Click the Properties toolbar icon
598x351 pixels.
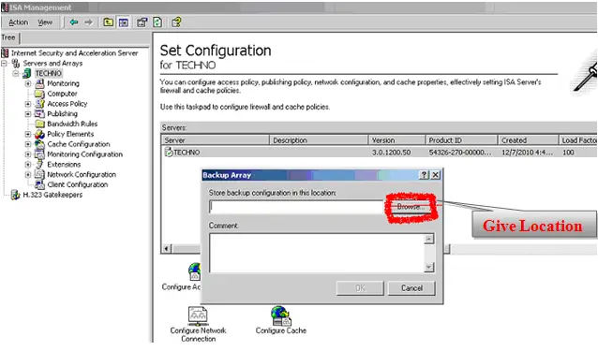142,22
